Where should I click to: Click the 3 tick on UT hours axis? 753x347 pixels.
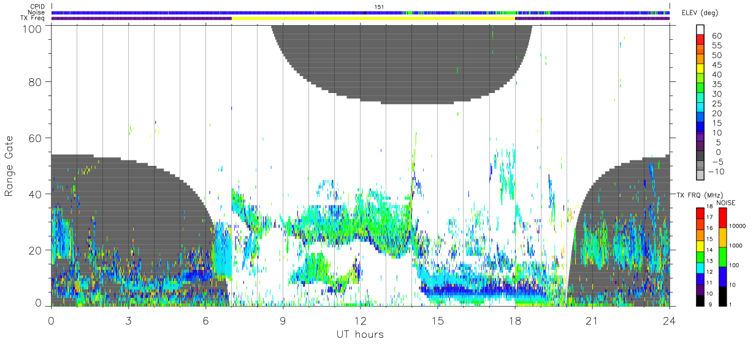coord(129,320)
